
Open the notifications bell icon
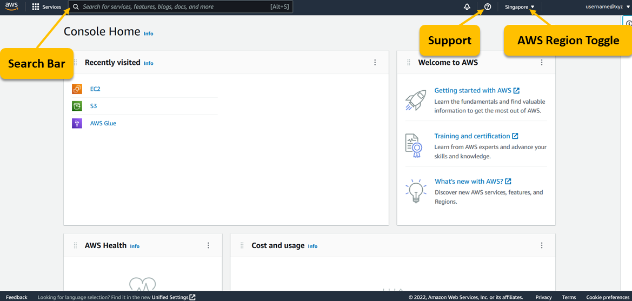click(467, 7)
